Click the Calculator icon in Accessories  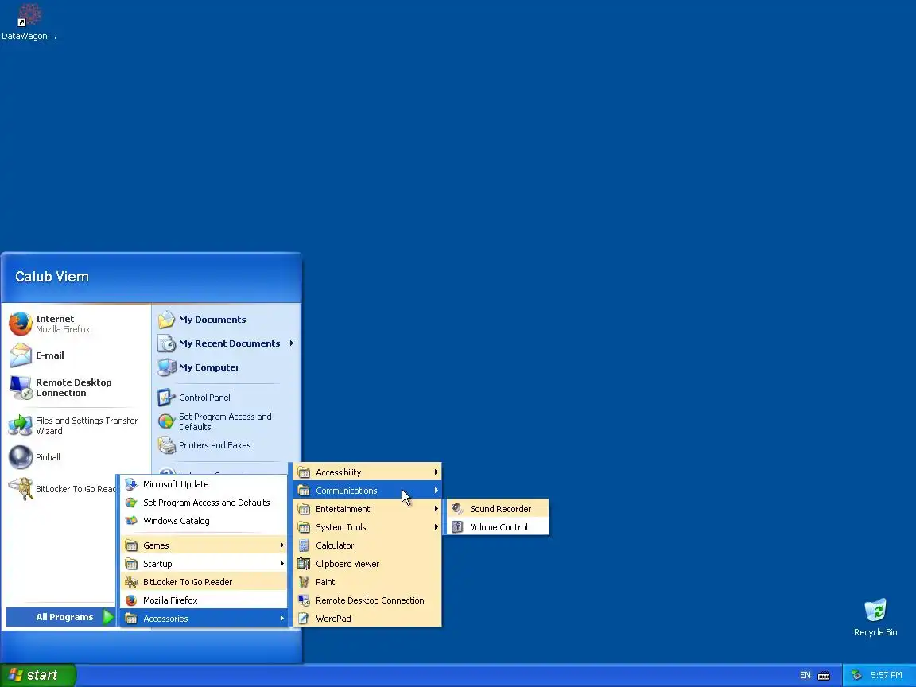[304, 545]
